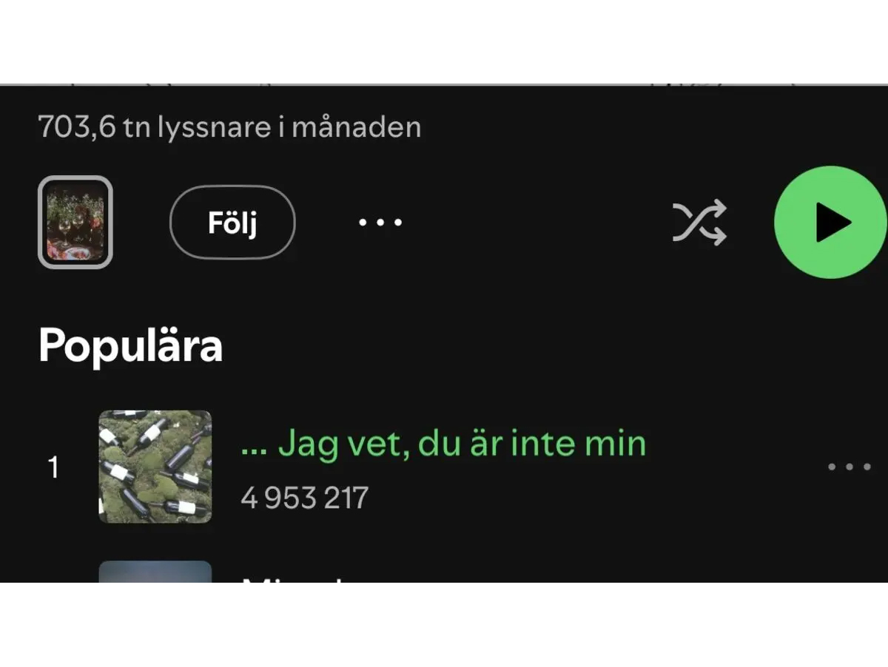Open the partially visible second track cover

pos(155,572)
